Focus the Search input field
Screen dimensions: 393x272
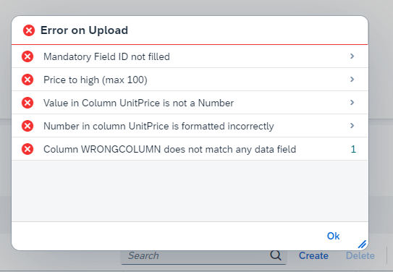coord(198,255)
